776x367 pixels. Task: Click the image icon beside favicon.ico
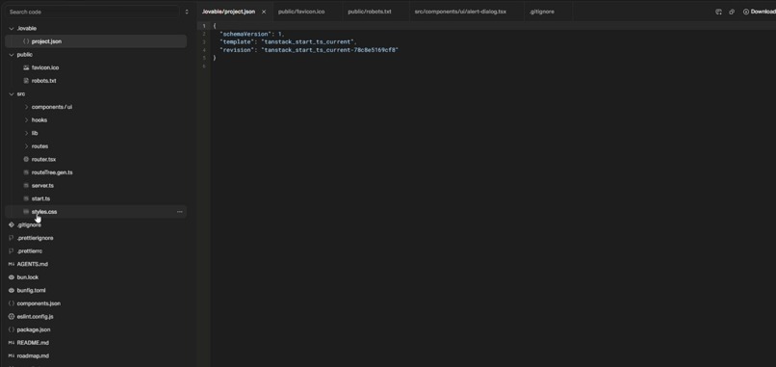pos(26,67)
